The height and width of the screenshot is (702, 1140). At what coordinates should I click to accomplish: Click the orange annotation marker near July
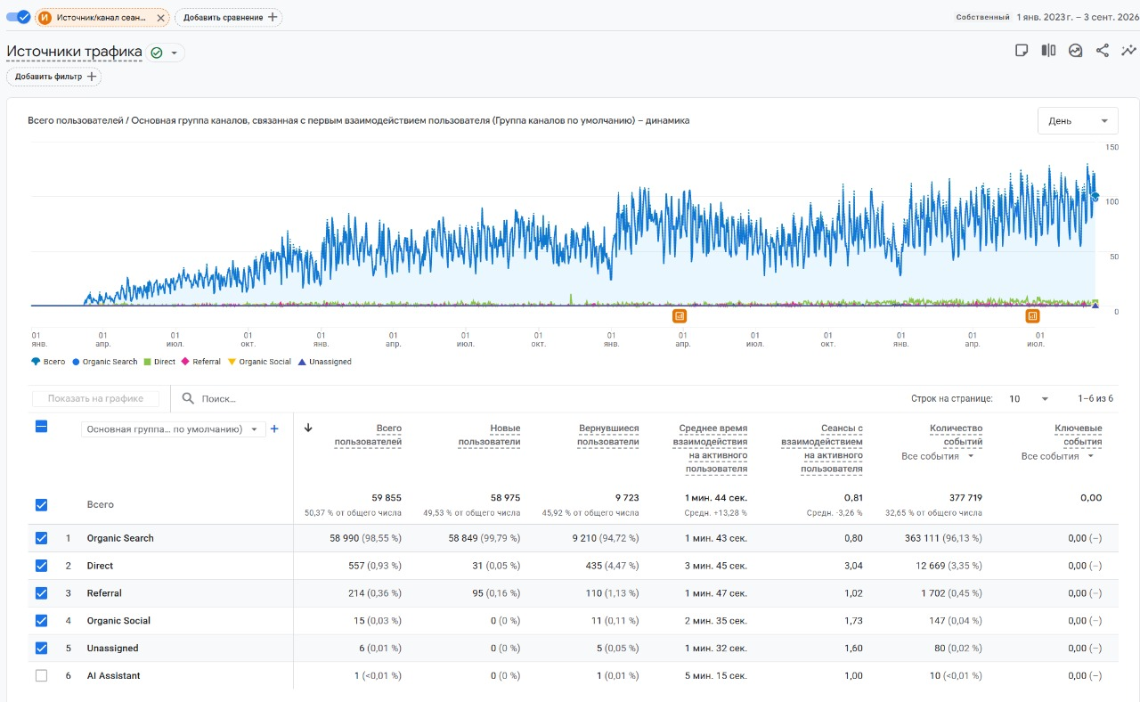[x=1032, y=315]
